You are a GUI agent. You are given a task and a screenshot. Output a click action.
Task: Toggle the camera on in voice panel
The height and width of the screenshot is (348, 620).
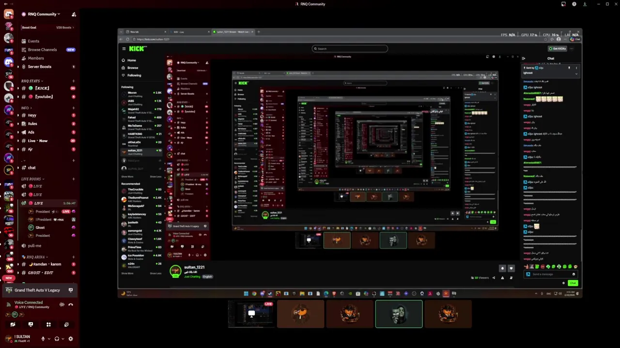(x=13, y=324)
